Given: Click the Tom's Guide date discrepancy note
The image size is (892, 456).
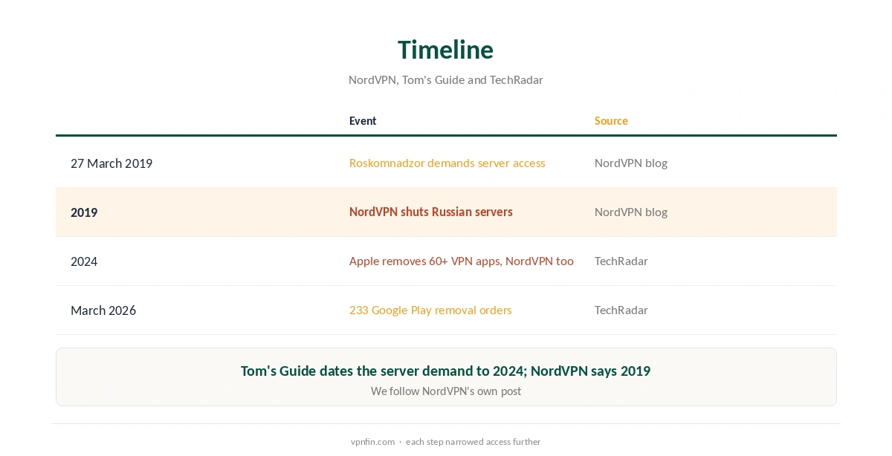Looking at the screenshot, I should [446, 371].
